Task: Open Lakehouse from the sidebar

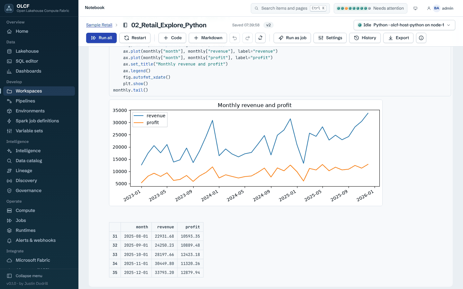Action: 39,51
